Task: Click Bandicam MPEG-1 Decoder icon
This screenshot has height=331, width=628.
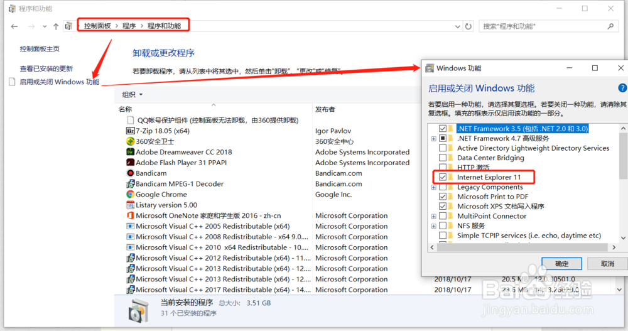Action: point(130,183)
